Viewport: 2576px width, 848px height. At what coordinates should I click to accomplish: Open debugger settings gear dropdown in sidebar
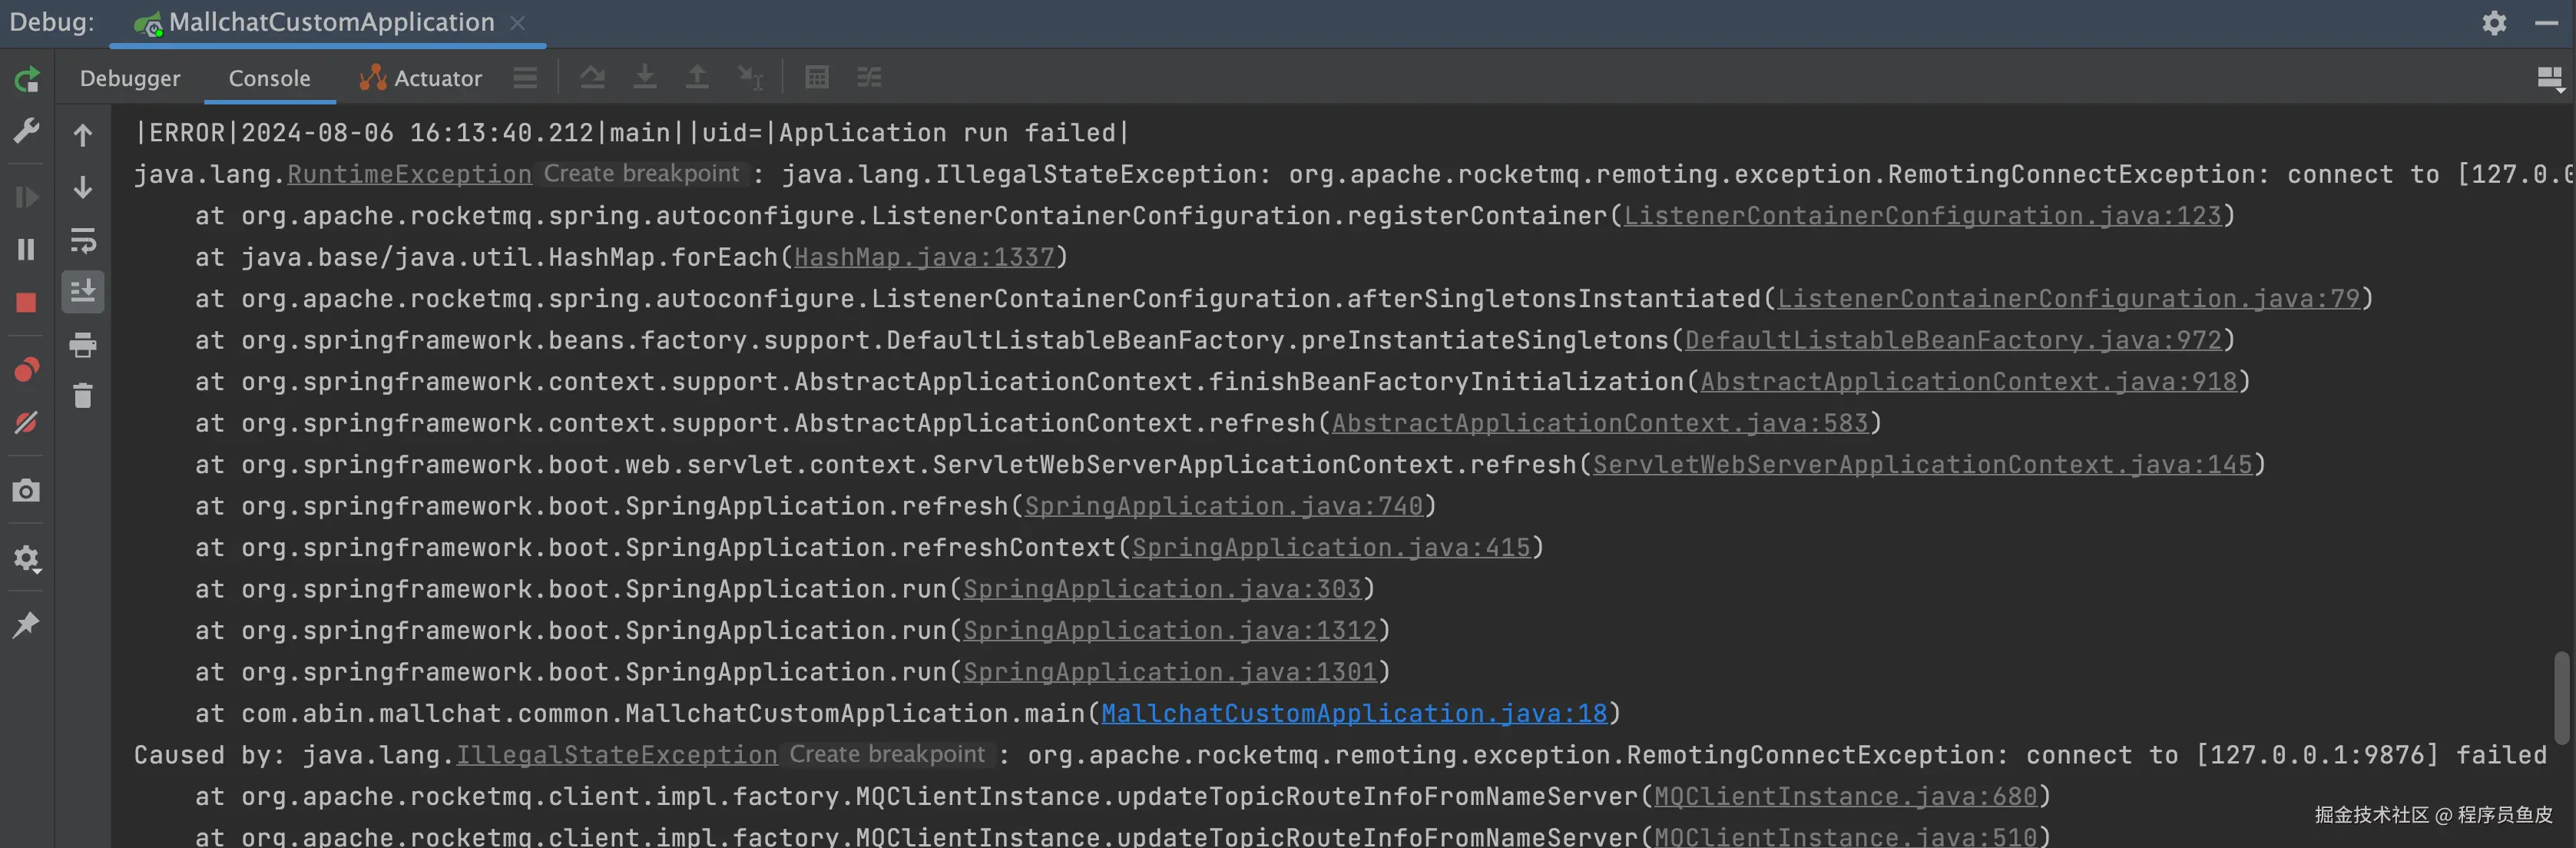(27, 558)
